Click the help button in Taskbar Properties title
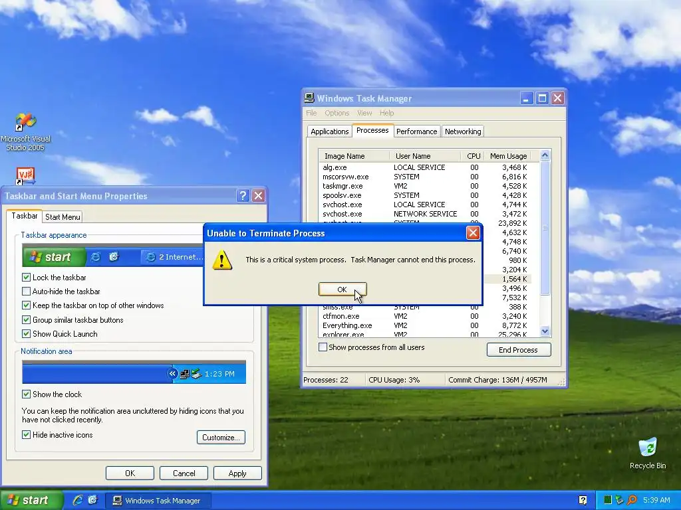 pos(243,196)
